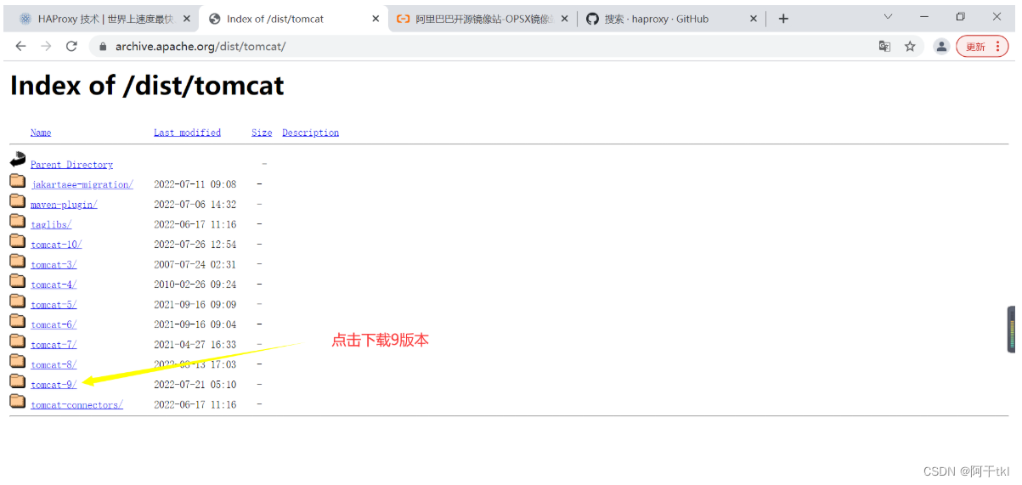The width and height of the screenshot is (1022, 485).
Task: Open the tomcat-6/ folder link
Action: click(x=54, y=325)
